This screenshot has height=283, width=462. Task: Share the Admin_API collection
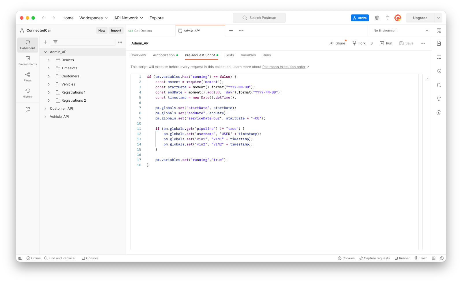click(337, 43)
